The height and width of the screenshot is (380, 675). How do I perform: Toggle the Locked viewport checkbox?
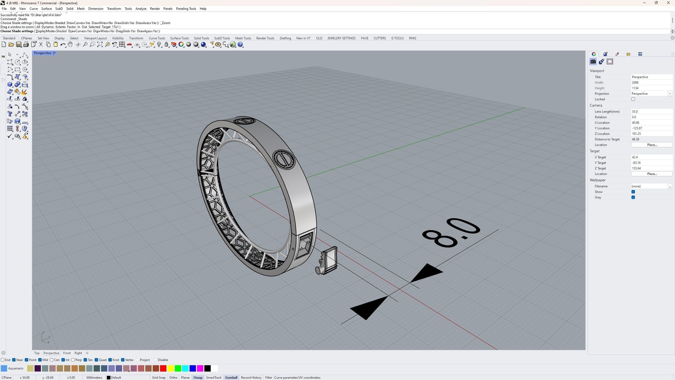633,99
